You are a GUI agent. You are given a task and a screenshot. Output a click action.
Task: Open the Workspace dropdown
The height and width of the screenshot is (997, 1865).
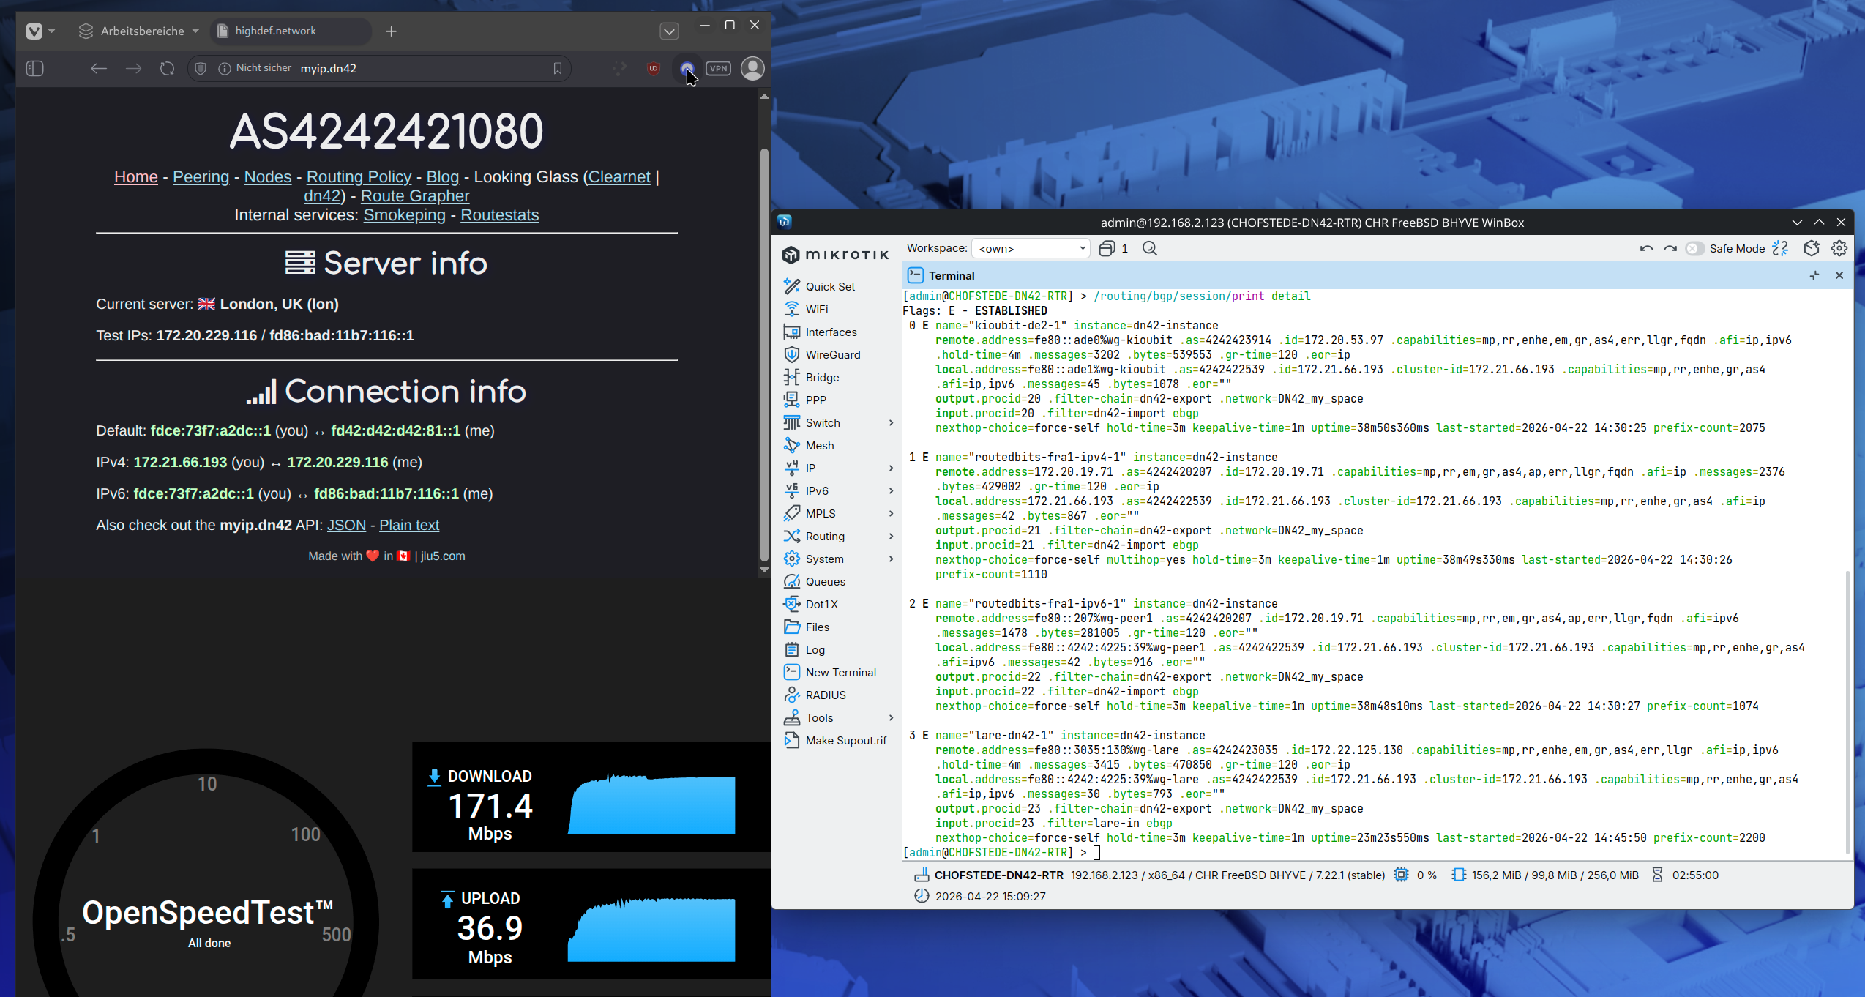pyautogui.click(x=1030, y=249)
